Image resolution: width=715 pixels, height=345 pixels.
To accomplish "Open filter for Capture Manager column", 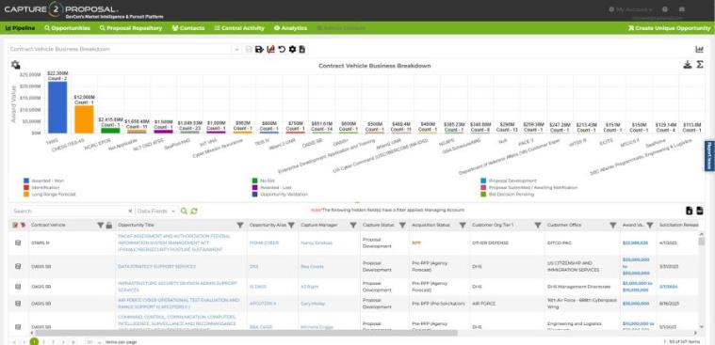I will pos(353,226).
